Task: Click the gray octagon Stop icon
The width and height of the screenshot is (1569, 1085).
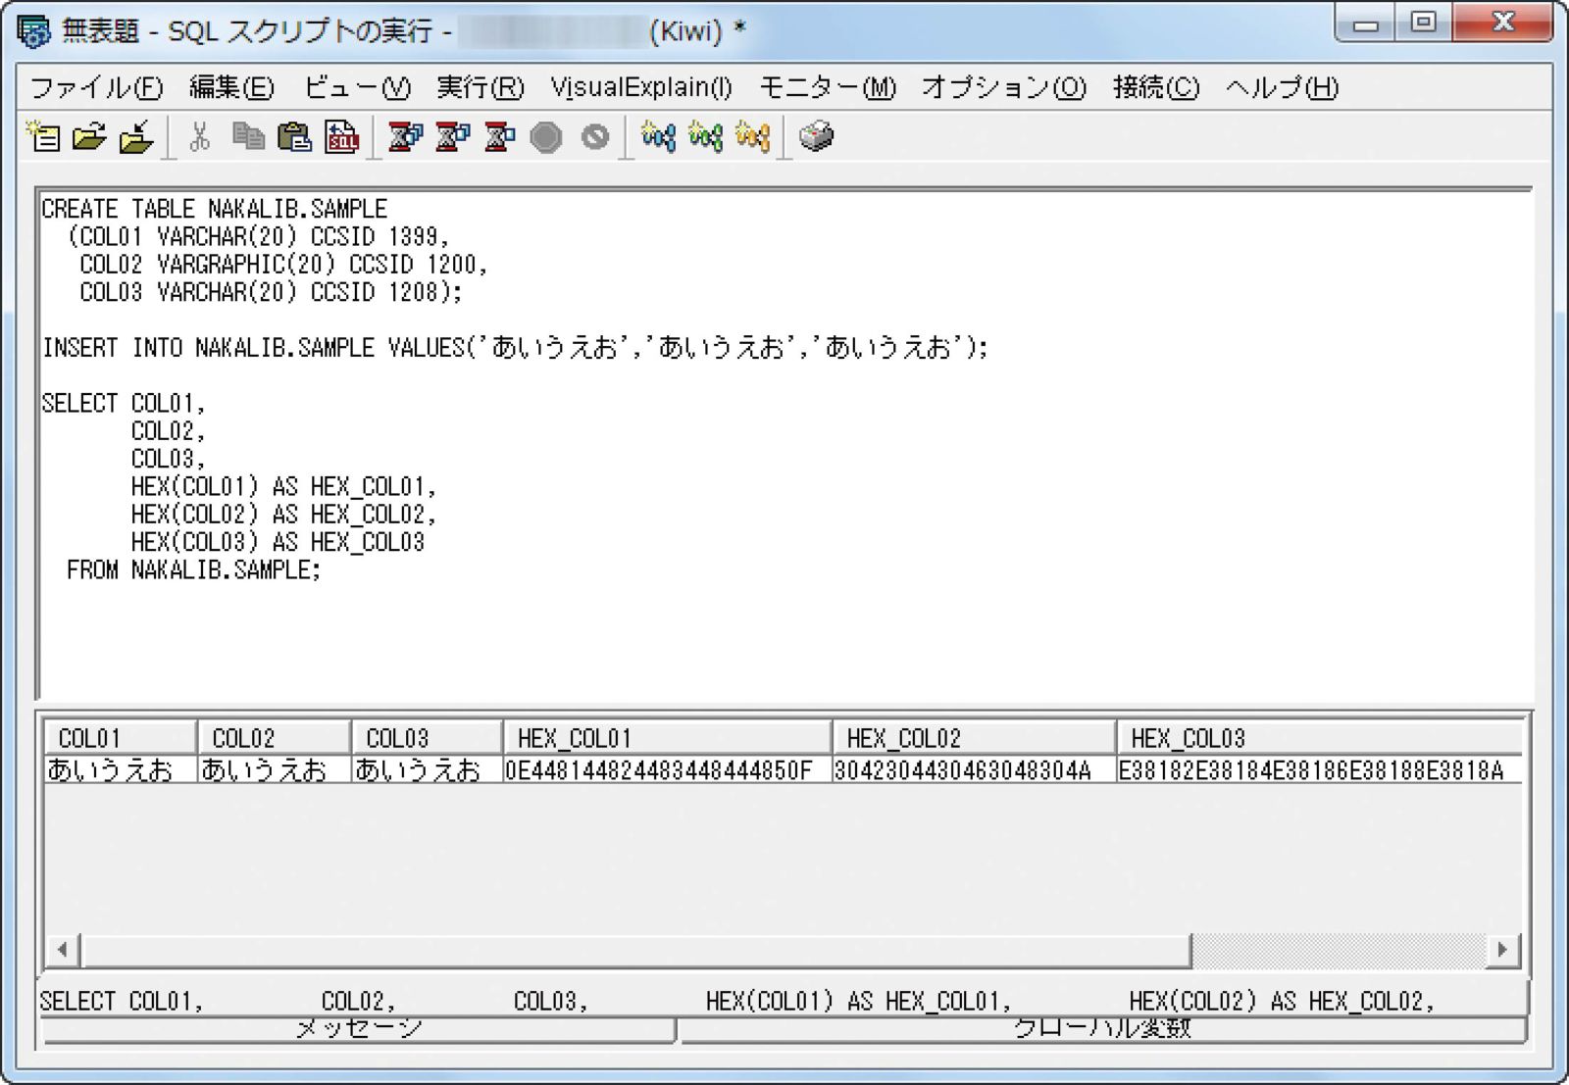Action: [x=546, y=137]
